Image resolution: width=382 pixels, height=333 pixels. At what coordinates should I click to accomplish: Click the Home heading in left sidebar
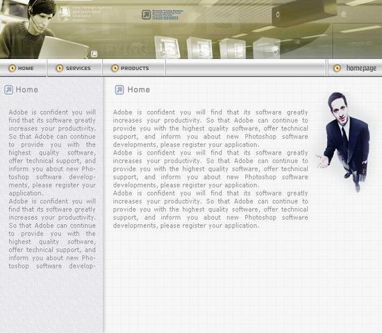pos(27,89)
